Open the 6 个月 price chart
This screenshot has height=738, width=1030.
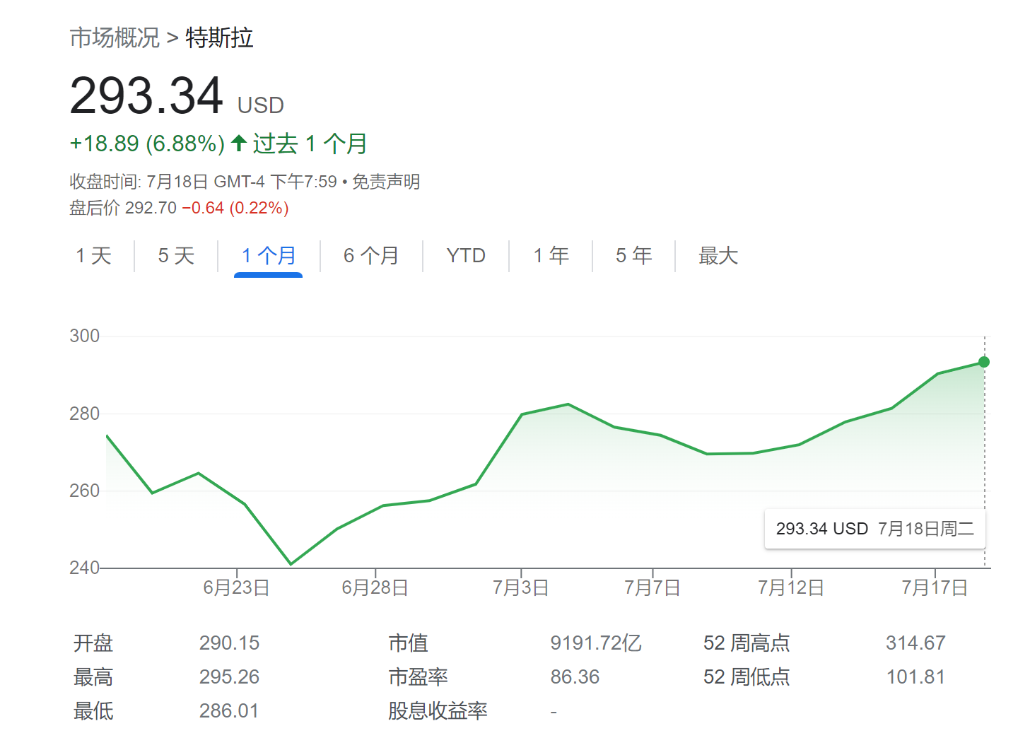pyautogui.click(x=370, y=256)
